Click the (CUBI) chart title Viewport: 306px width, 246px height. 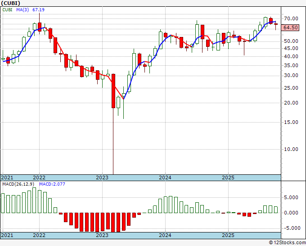coord(10,3)
